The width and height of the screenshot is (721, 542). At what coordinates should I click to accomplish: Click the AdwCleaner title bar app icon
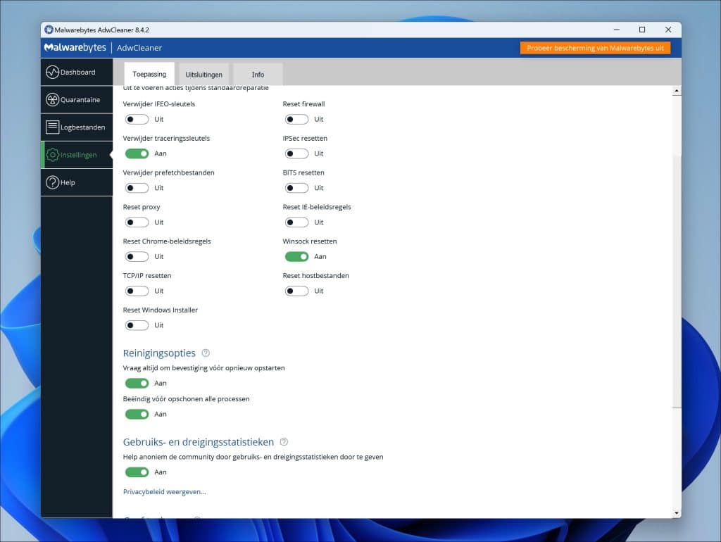tap(49, 30)
